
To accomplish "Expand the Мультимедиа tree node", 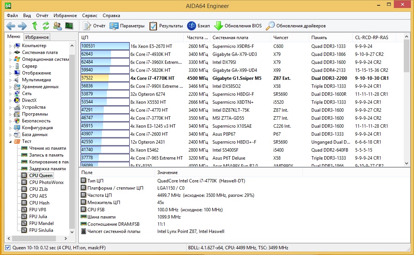I will (10, 80).
